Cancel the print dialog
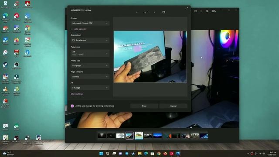Viewport: 279px width, 157px height. [x=174, y=106]
